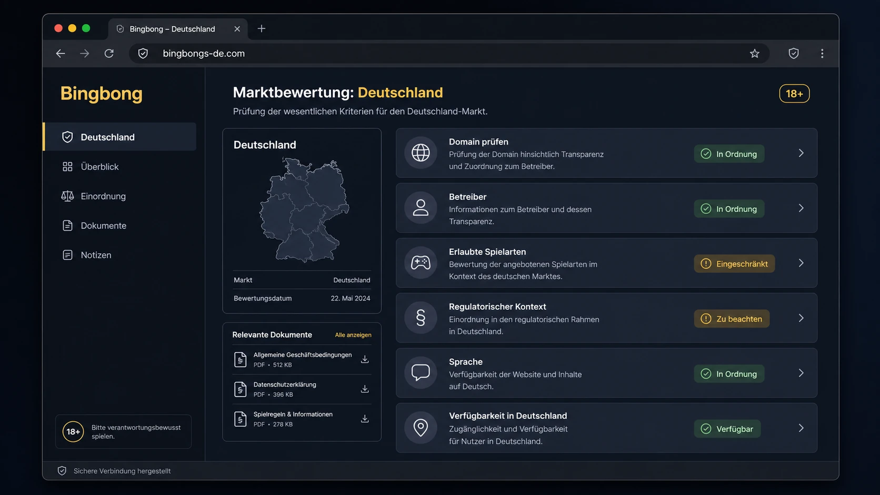Open the browser three-dot menu
880x495 pixels.
pyautogui.click(x=822, y=53)
